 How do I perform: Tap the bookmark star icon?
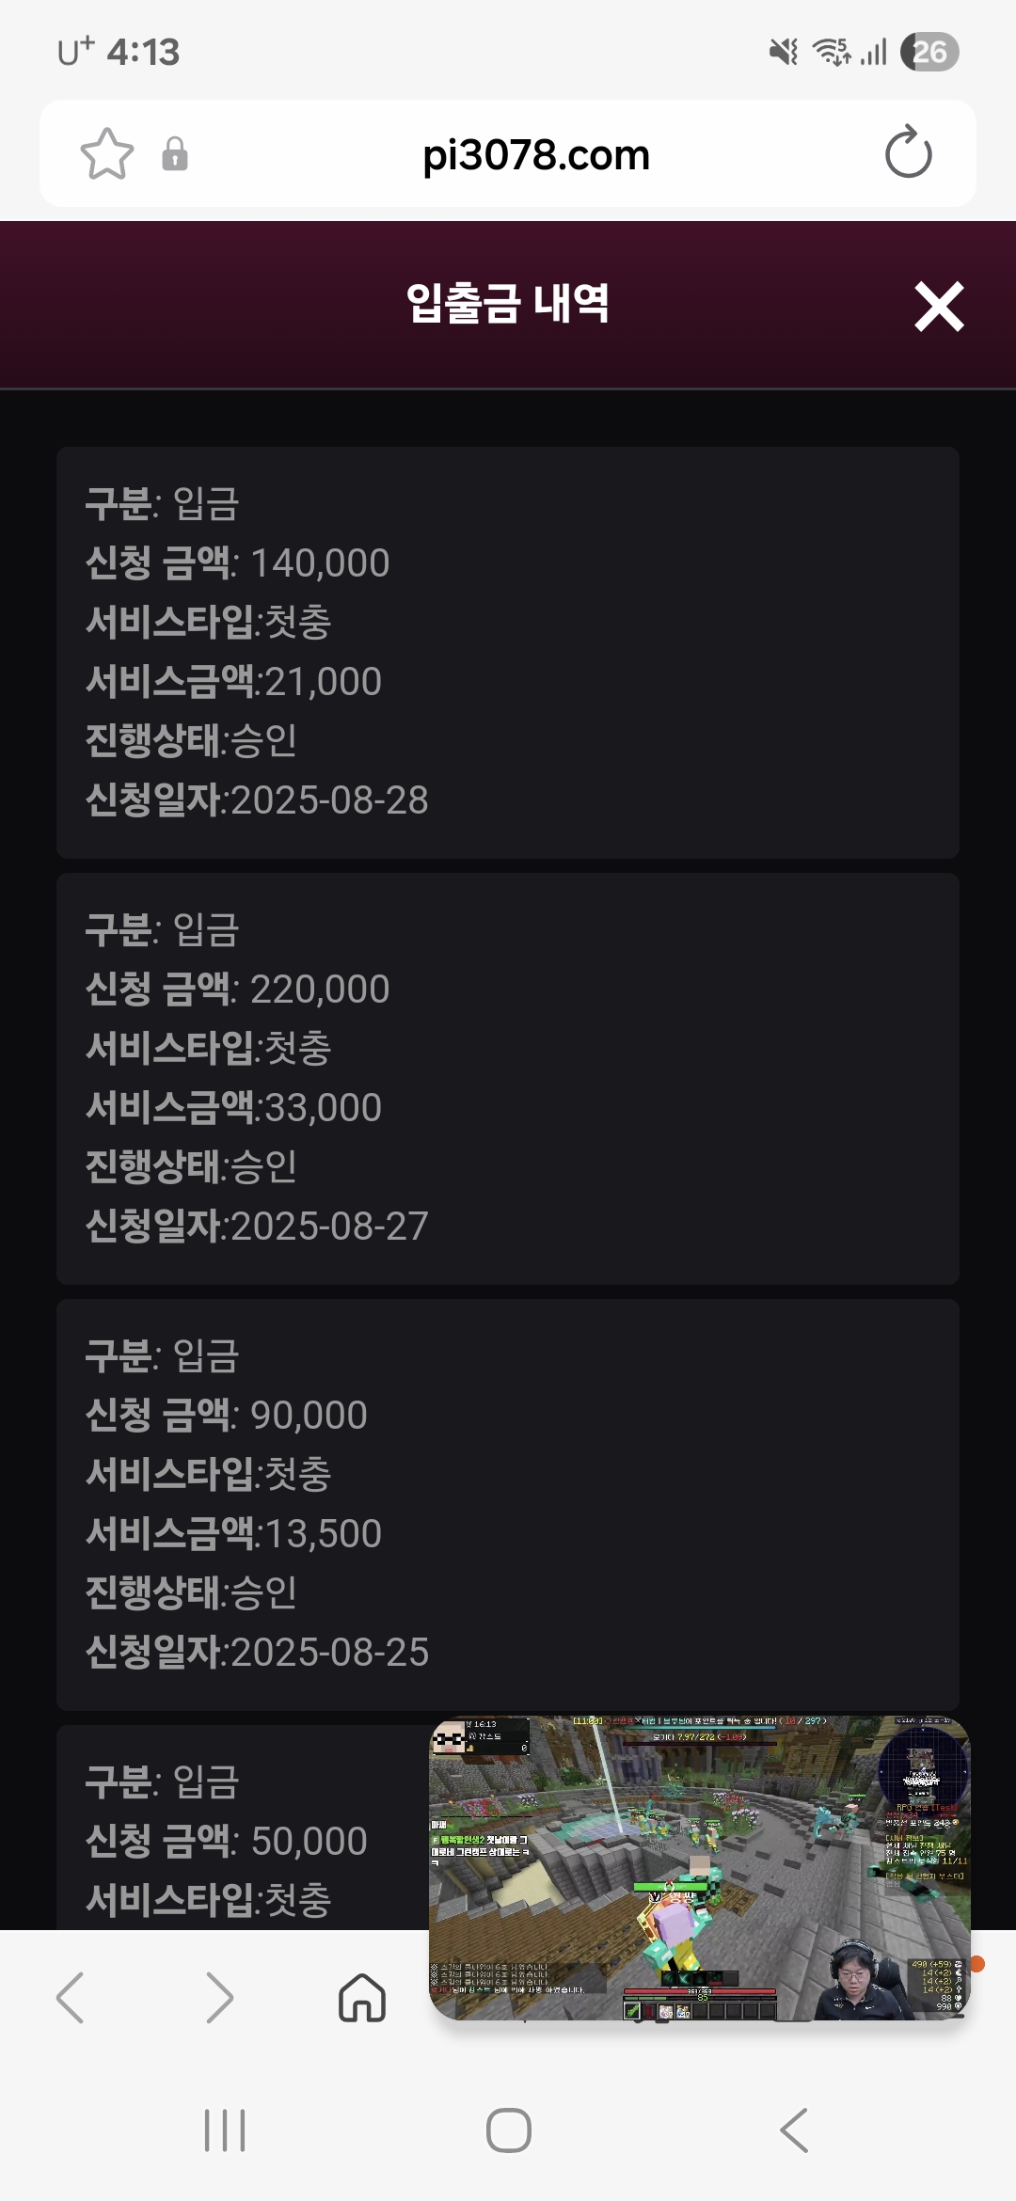107,154
